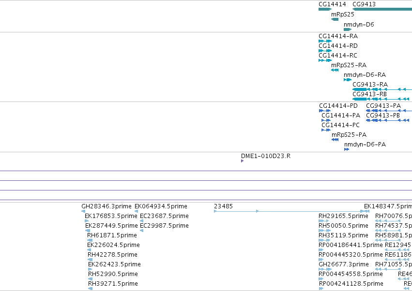Screen dimensions: 412x291
Task: Click the CG9413-PB protein glyph
Action: tap(388, 120)
